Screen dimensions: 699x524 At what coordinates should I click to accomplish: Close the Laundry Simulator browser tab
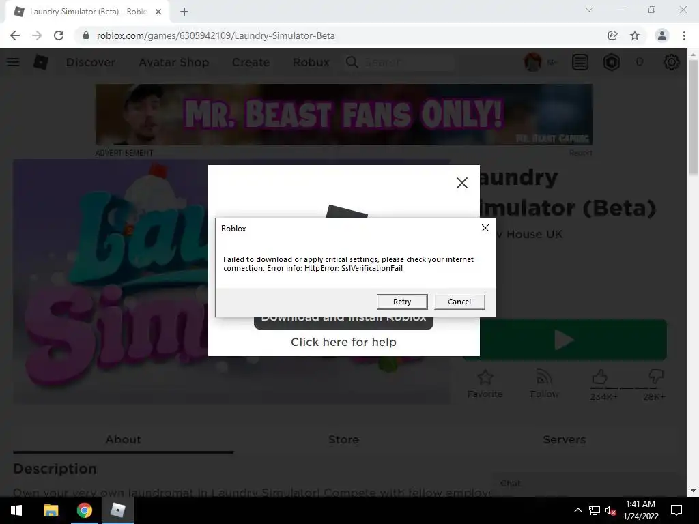pos(158,12)
